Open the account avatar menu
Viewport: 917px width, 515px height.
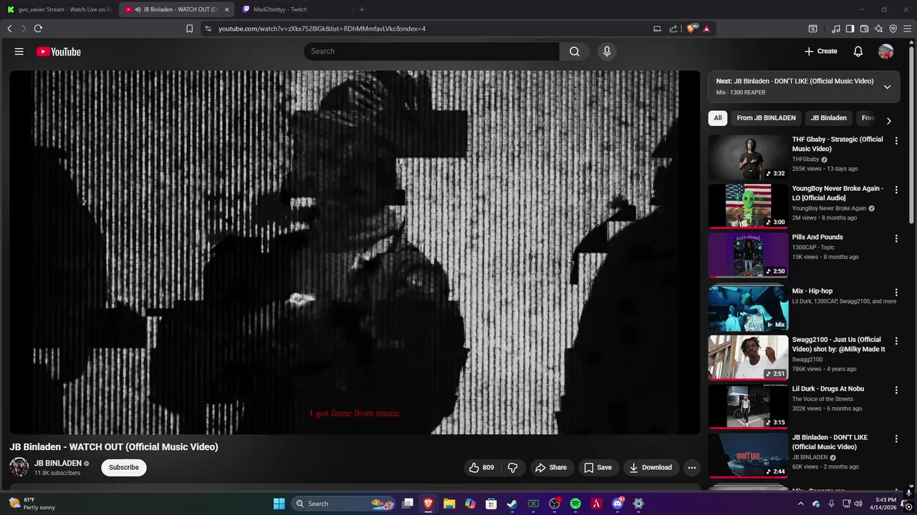pyautogui.click(x=886, y=51)
